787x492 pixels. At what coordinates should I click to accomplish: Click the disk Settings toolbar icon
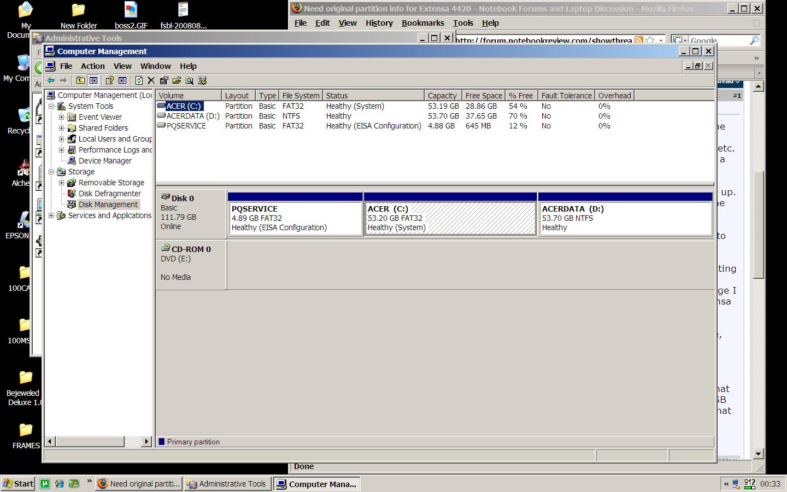click(x=202, y=80)
